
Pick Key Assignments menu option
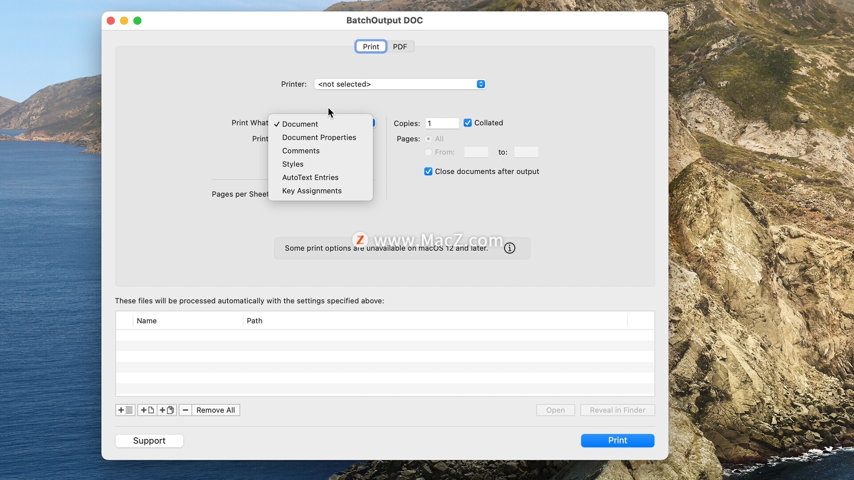321,191
